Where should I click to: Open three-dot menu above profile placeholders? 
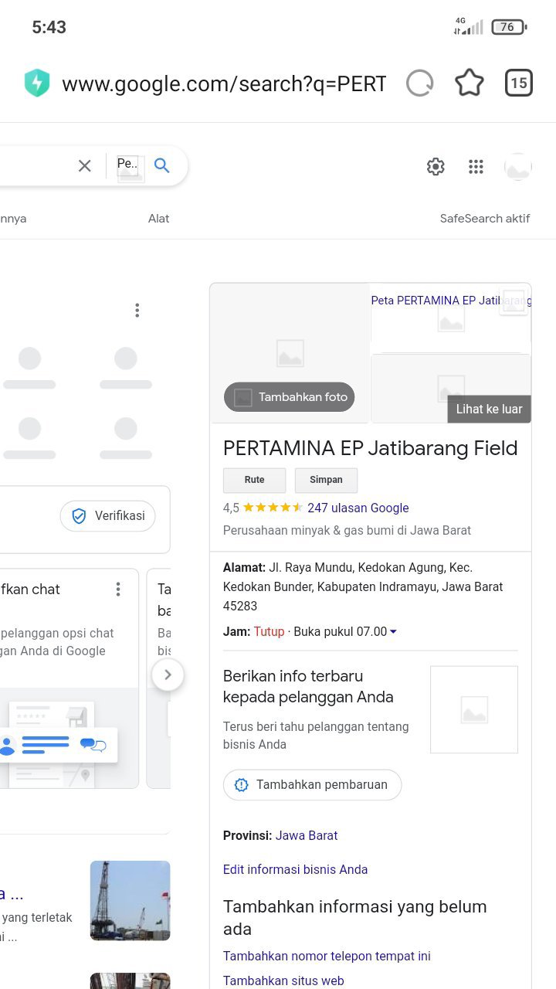(137, 310)
